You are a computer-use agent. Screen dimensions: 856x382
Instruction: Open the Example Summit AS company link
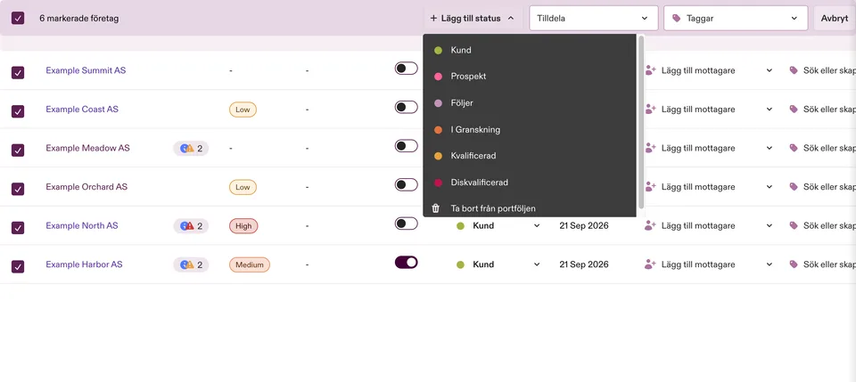tap(86, 70)
